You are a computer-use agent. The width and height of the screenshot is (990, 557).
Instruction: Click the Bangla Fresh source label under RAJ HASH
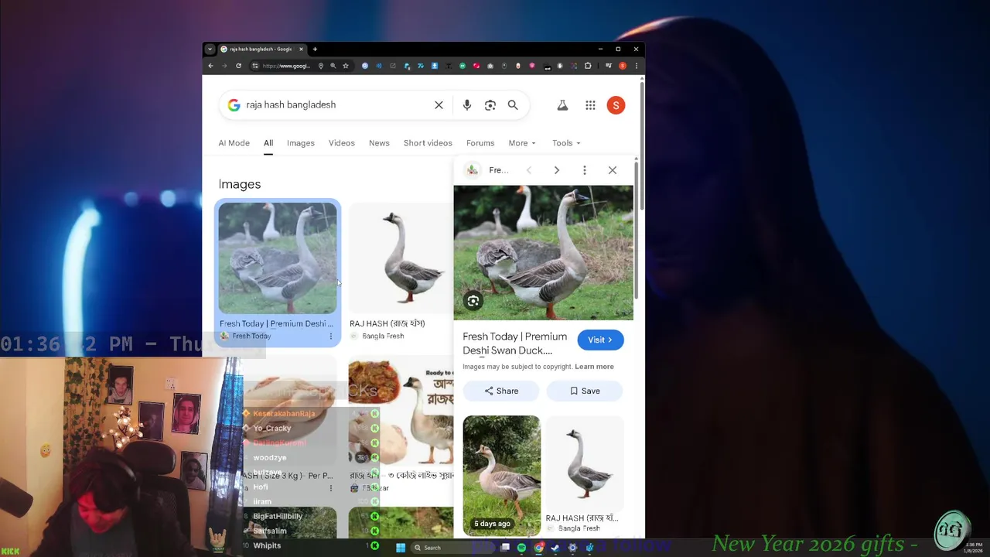pos(383,336)
